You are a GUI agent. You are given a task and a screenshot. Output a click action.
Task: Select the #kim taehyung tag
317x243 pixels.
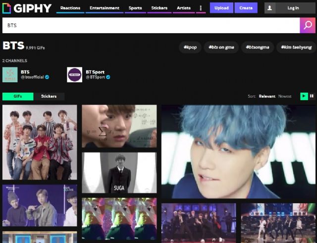[x=296, y=47]
